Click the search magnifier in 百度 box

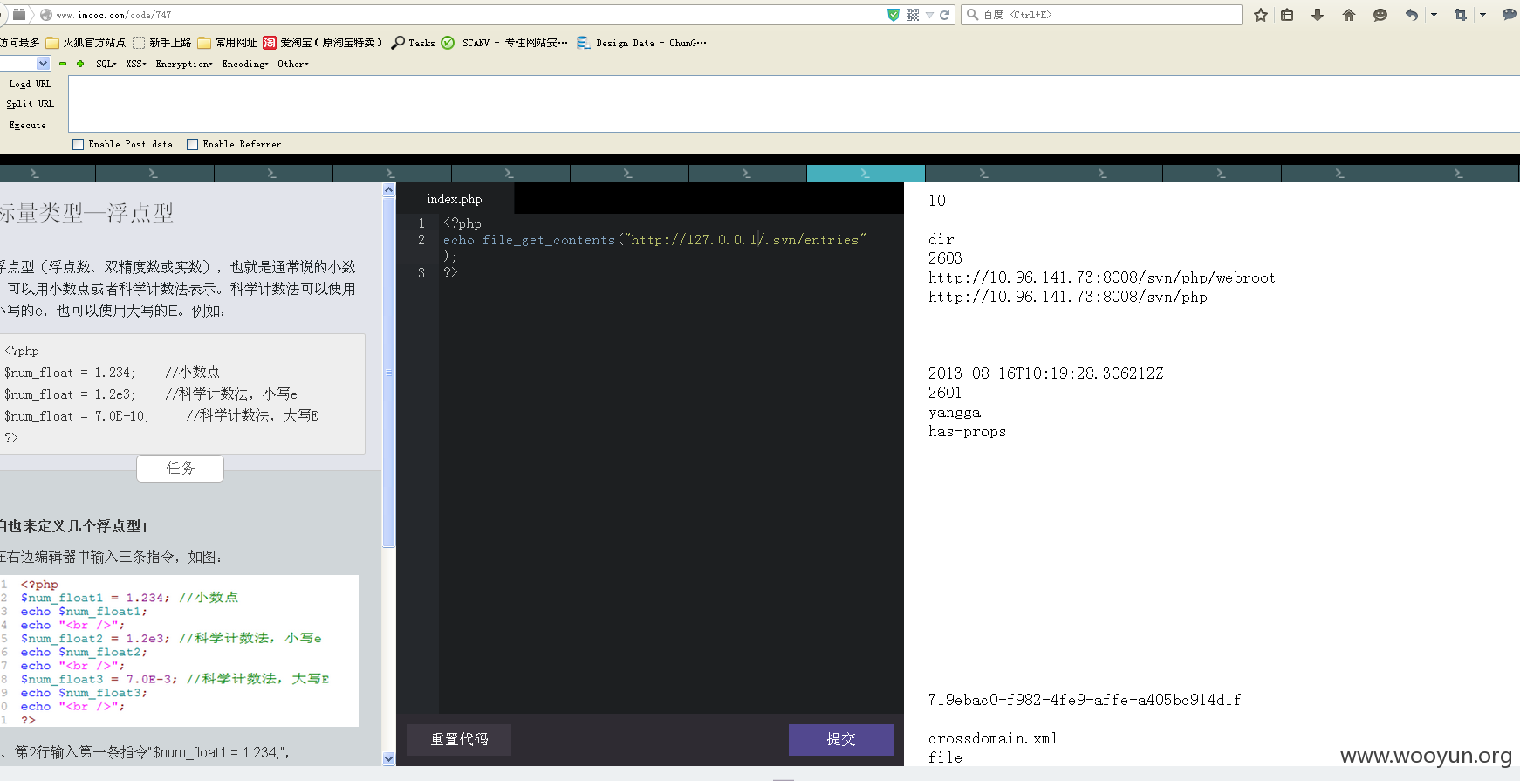972,15
